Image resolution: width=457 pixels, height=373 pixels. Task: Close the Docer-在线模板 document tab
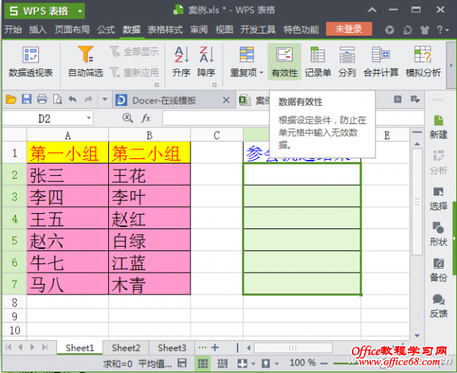[x=225, y=100]
